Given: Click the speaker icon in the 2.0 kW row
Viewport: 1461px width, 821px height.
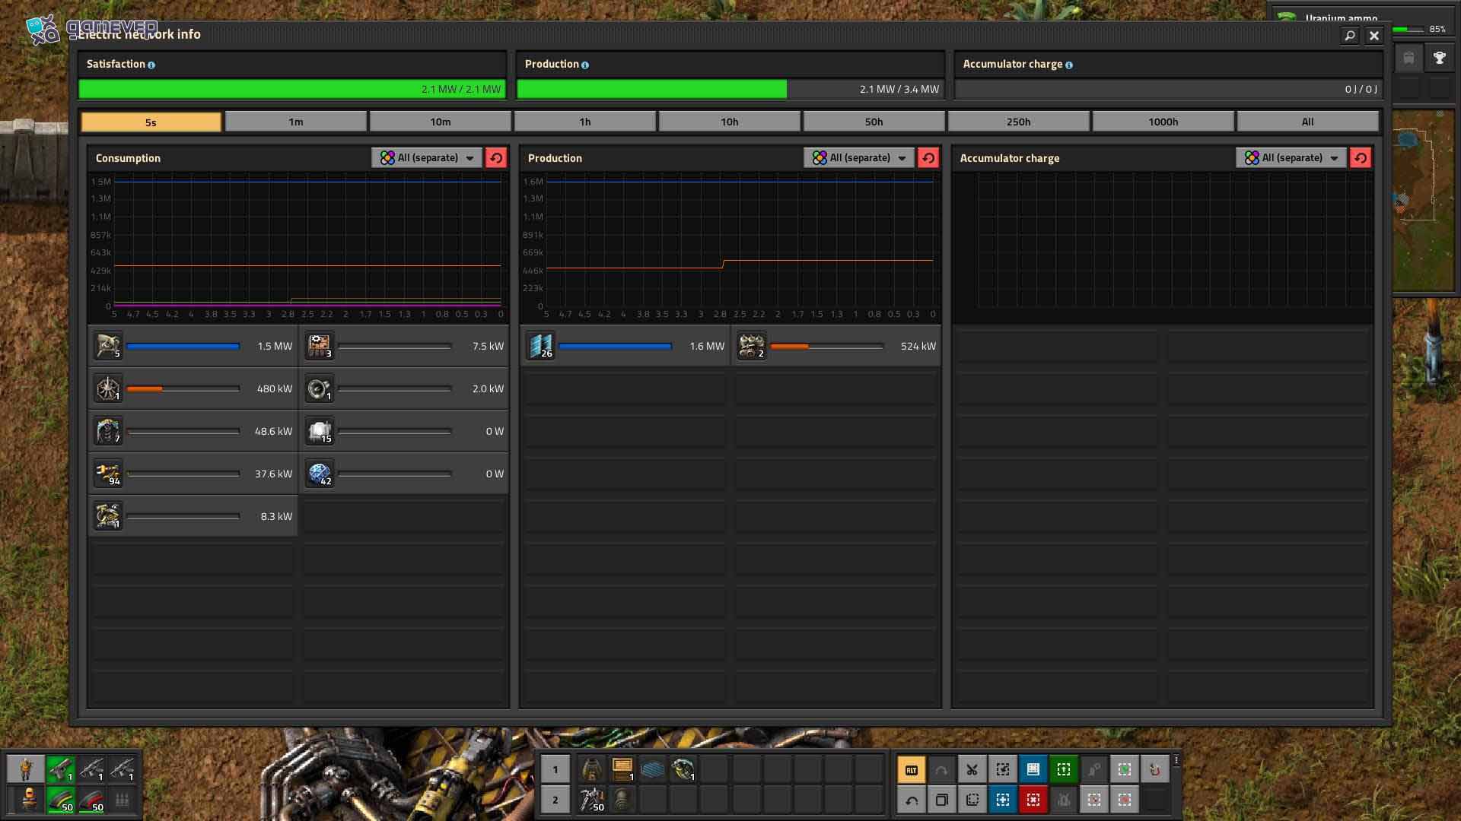Looking at the screenshot, I should [319, 388].
